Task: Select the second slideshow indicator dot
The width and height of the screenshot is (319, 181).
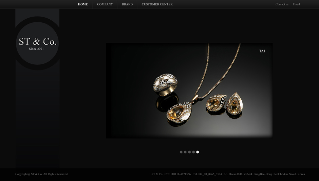Action: click(185, 152)
